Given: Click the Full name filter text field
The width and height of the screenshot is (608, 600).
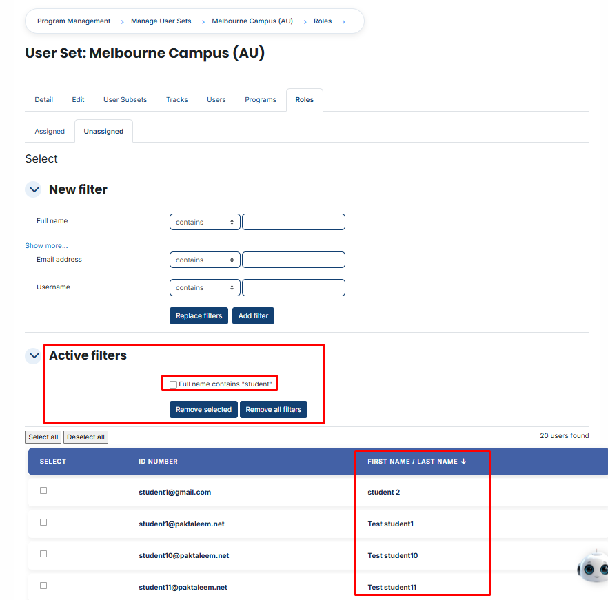Looking at the screenshot, I should (x=294, y=222).
